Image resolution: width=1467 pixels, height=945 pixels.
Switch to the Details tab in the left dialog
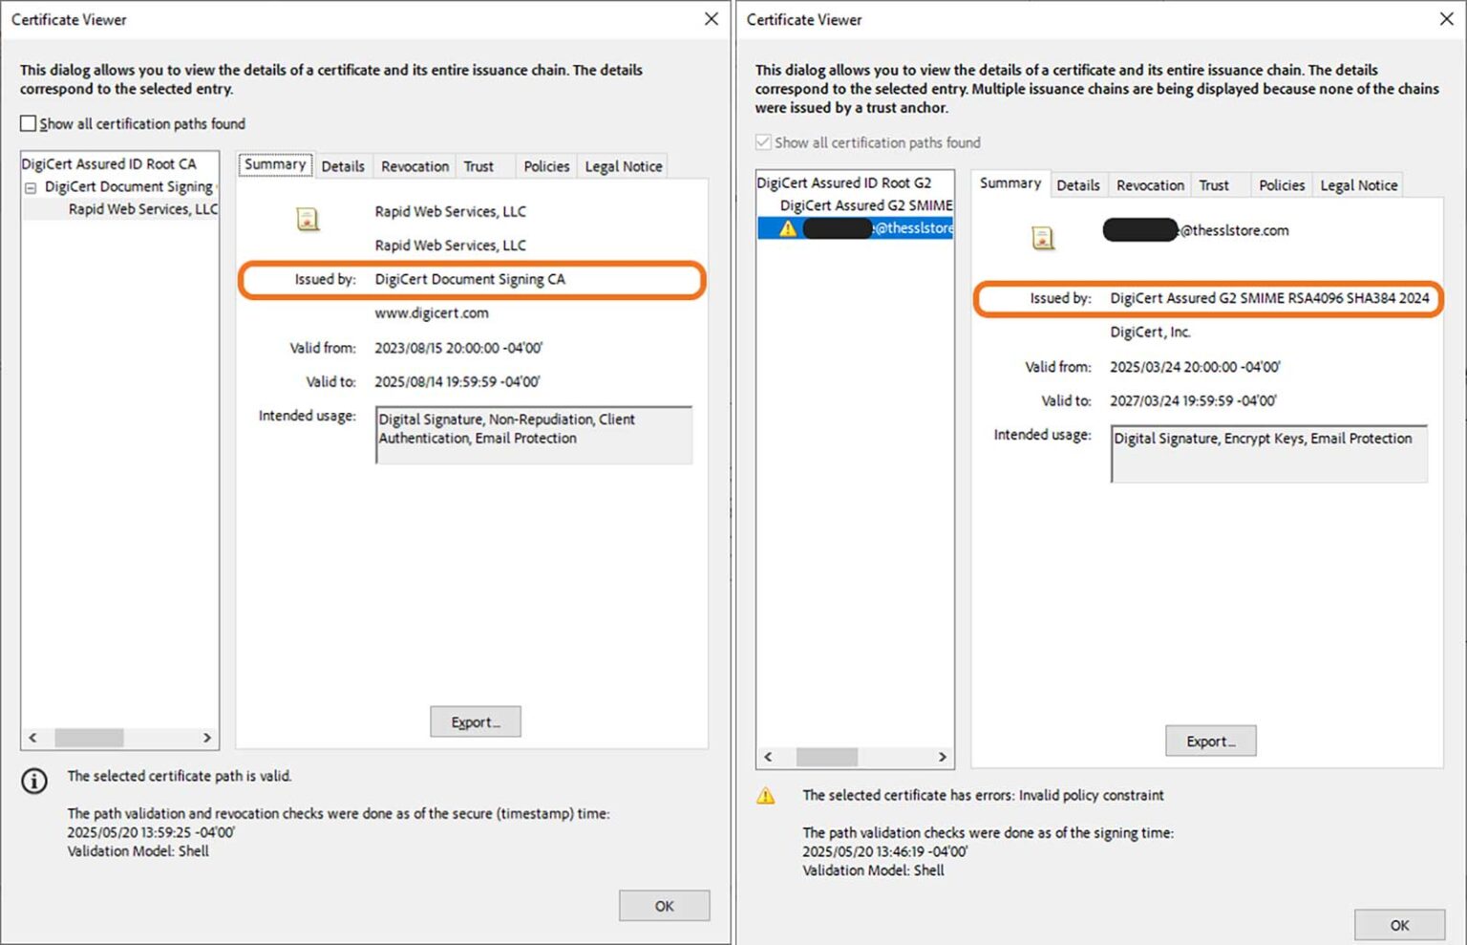(x=343, y=165)
